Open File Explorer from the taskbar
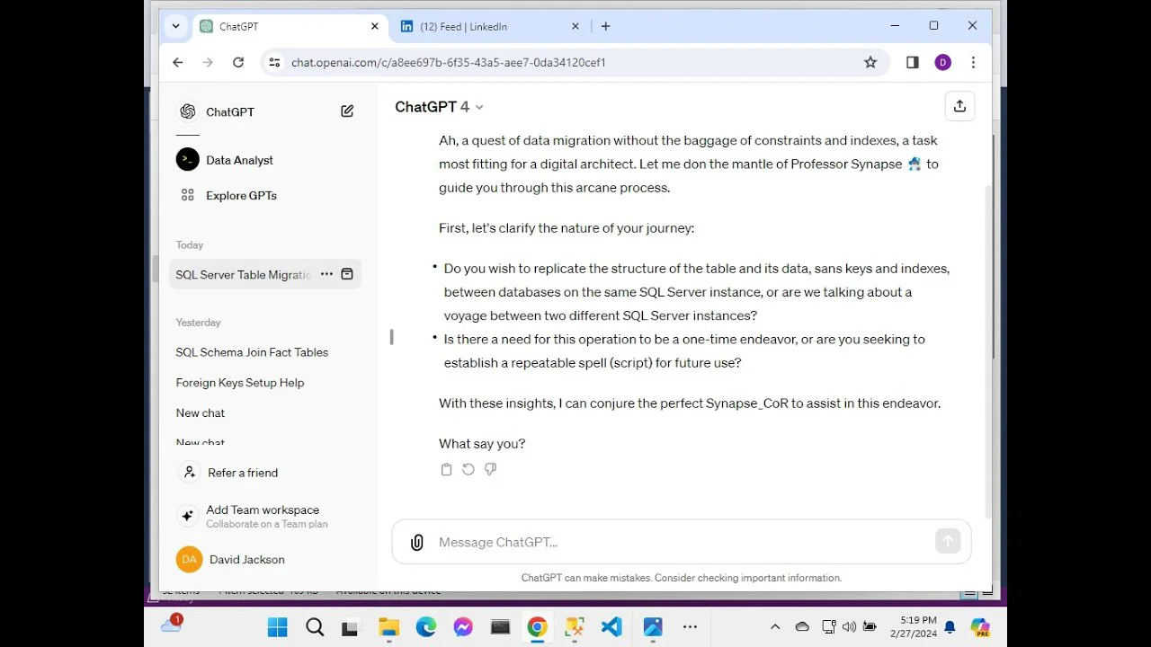The image size is (1151, 647). (x=388, y=627)
